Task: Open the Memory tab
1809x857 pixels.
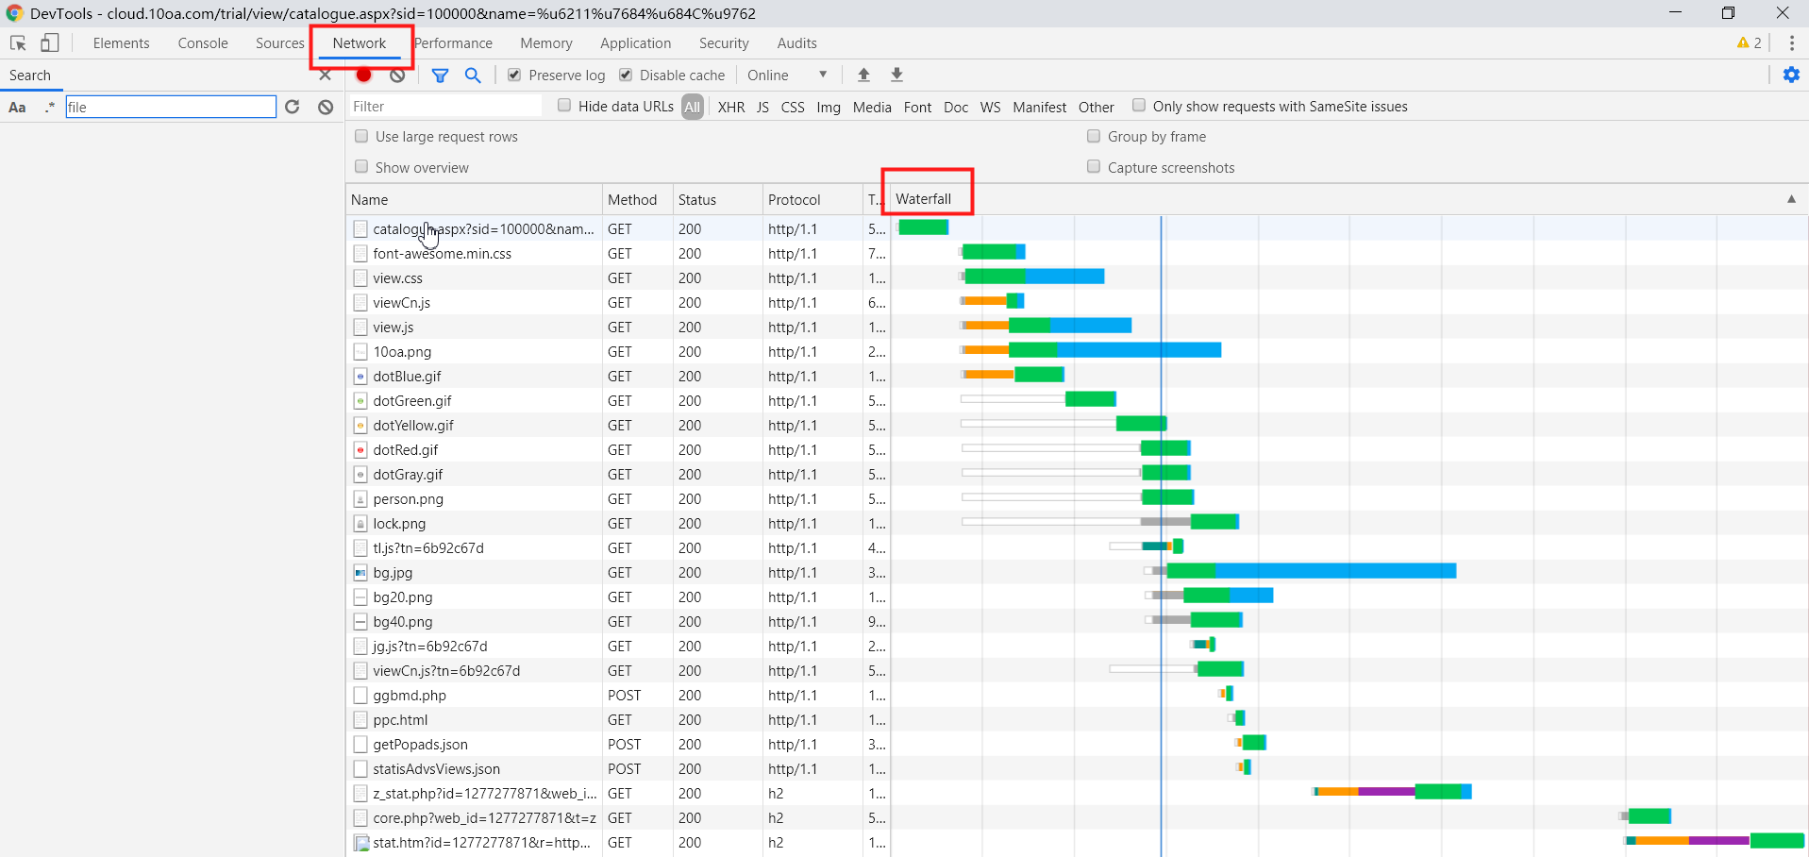Action: point(546,43)
